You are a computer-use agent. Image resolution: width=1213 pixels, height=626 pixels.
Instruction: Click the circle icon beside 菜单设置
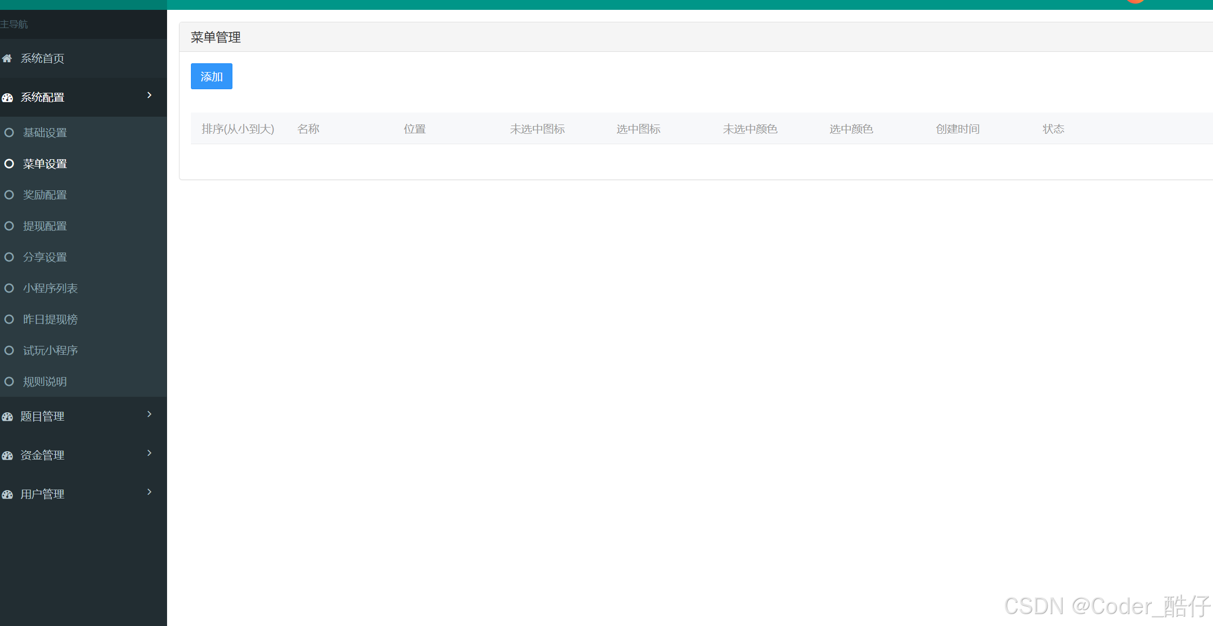9,164
